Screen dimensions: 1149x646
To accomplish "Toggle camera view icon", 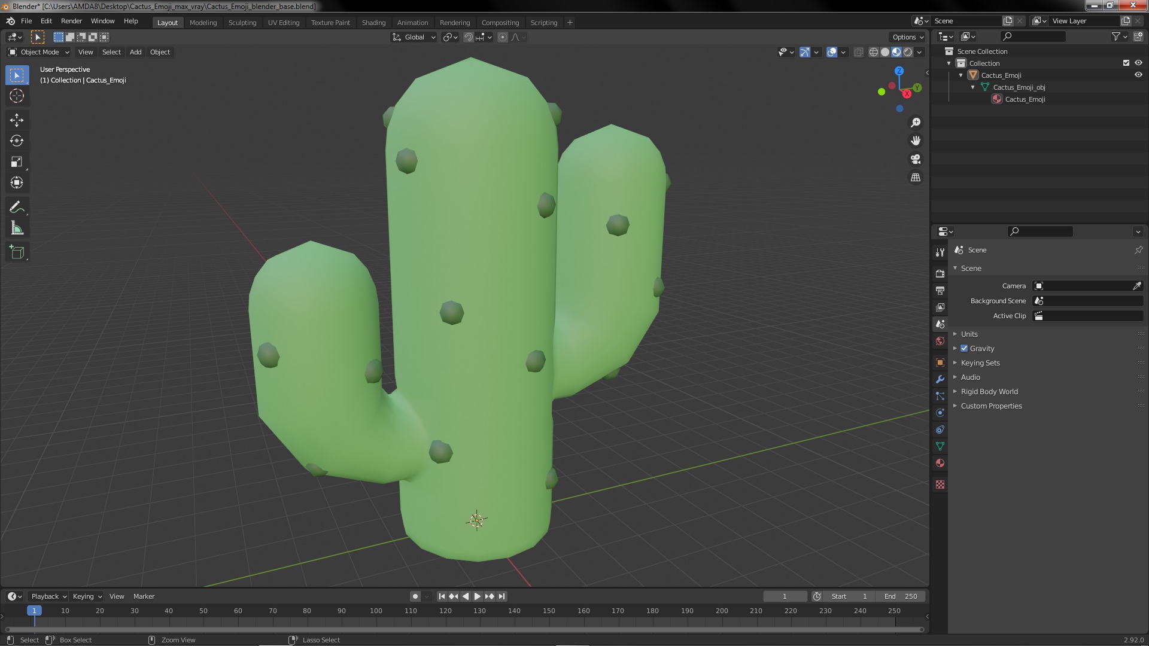I will pos(916,160).
